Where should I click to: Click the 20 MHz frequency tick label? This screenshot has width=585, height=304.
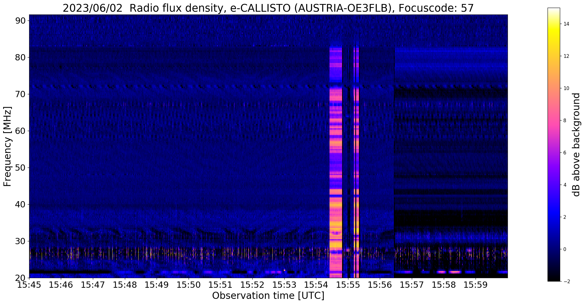coord(21,278)
